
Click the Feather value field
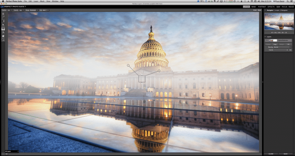9,10
